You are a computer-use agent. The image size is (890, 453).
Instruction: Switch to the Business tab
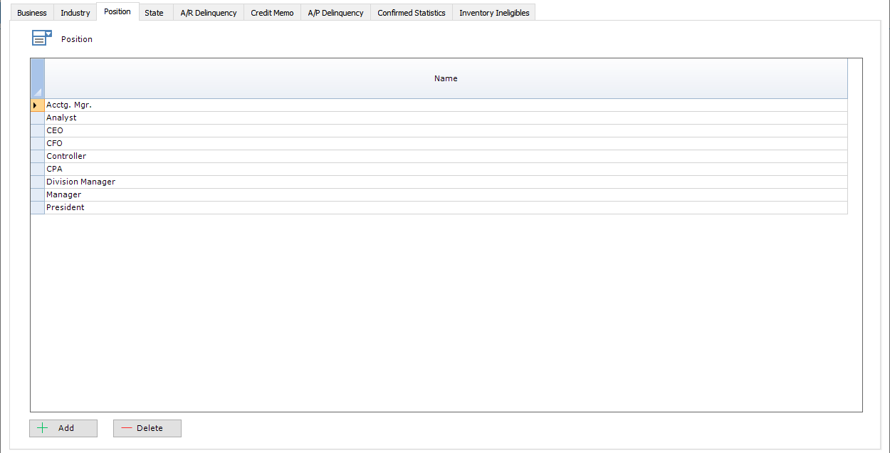point(31,12)
